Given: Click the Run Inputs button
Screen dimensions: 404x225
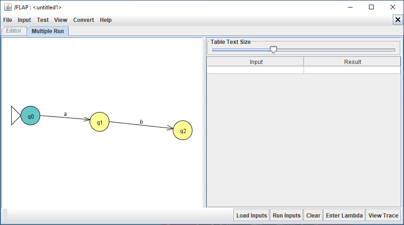Looking at the screenshot, I should 286,216.
